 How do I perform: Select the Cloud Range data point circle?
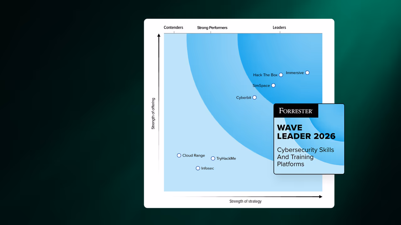[x=179, y=155]
